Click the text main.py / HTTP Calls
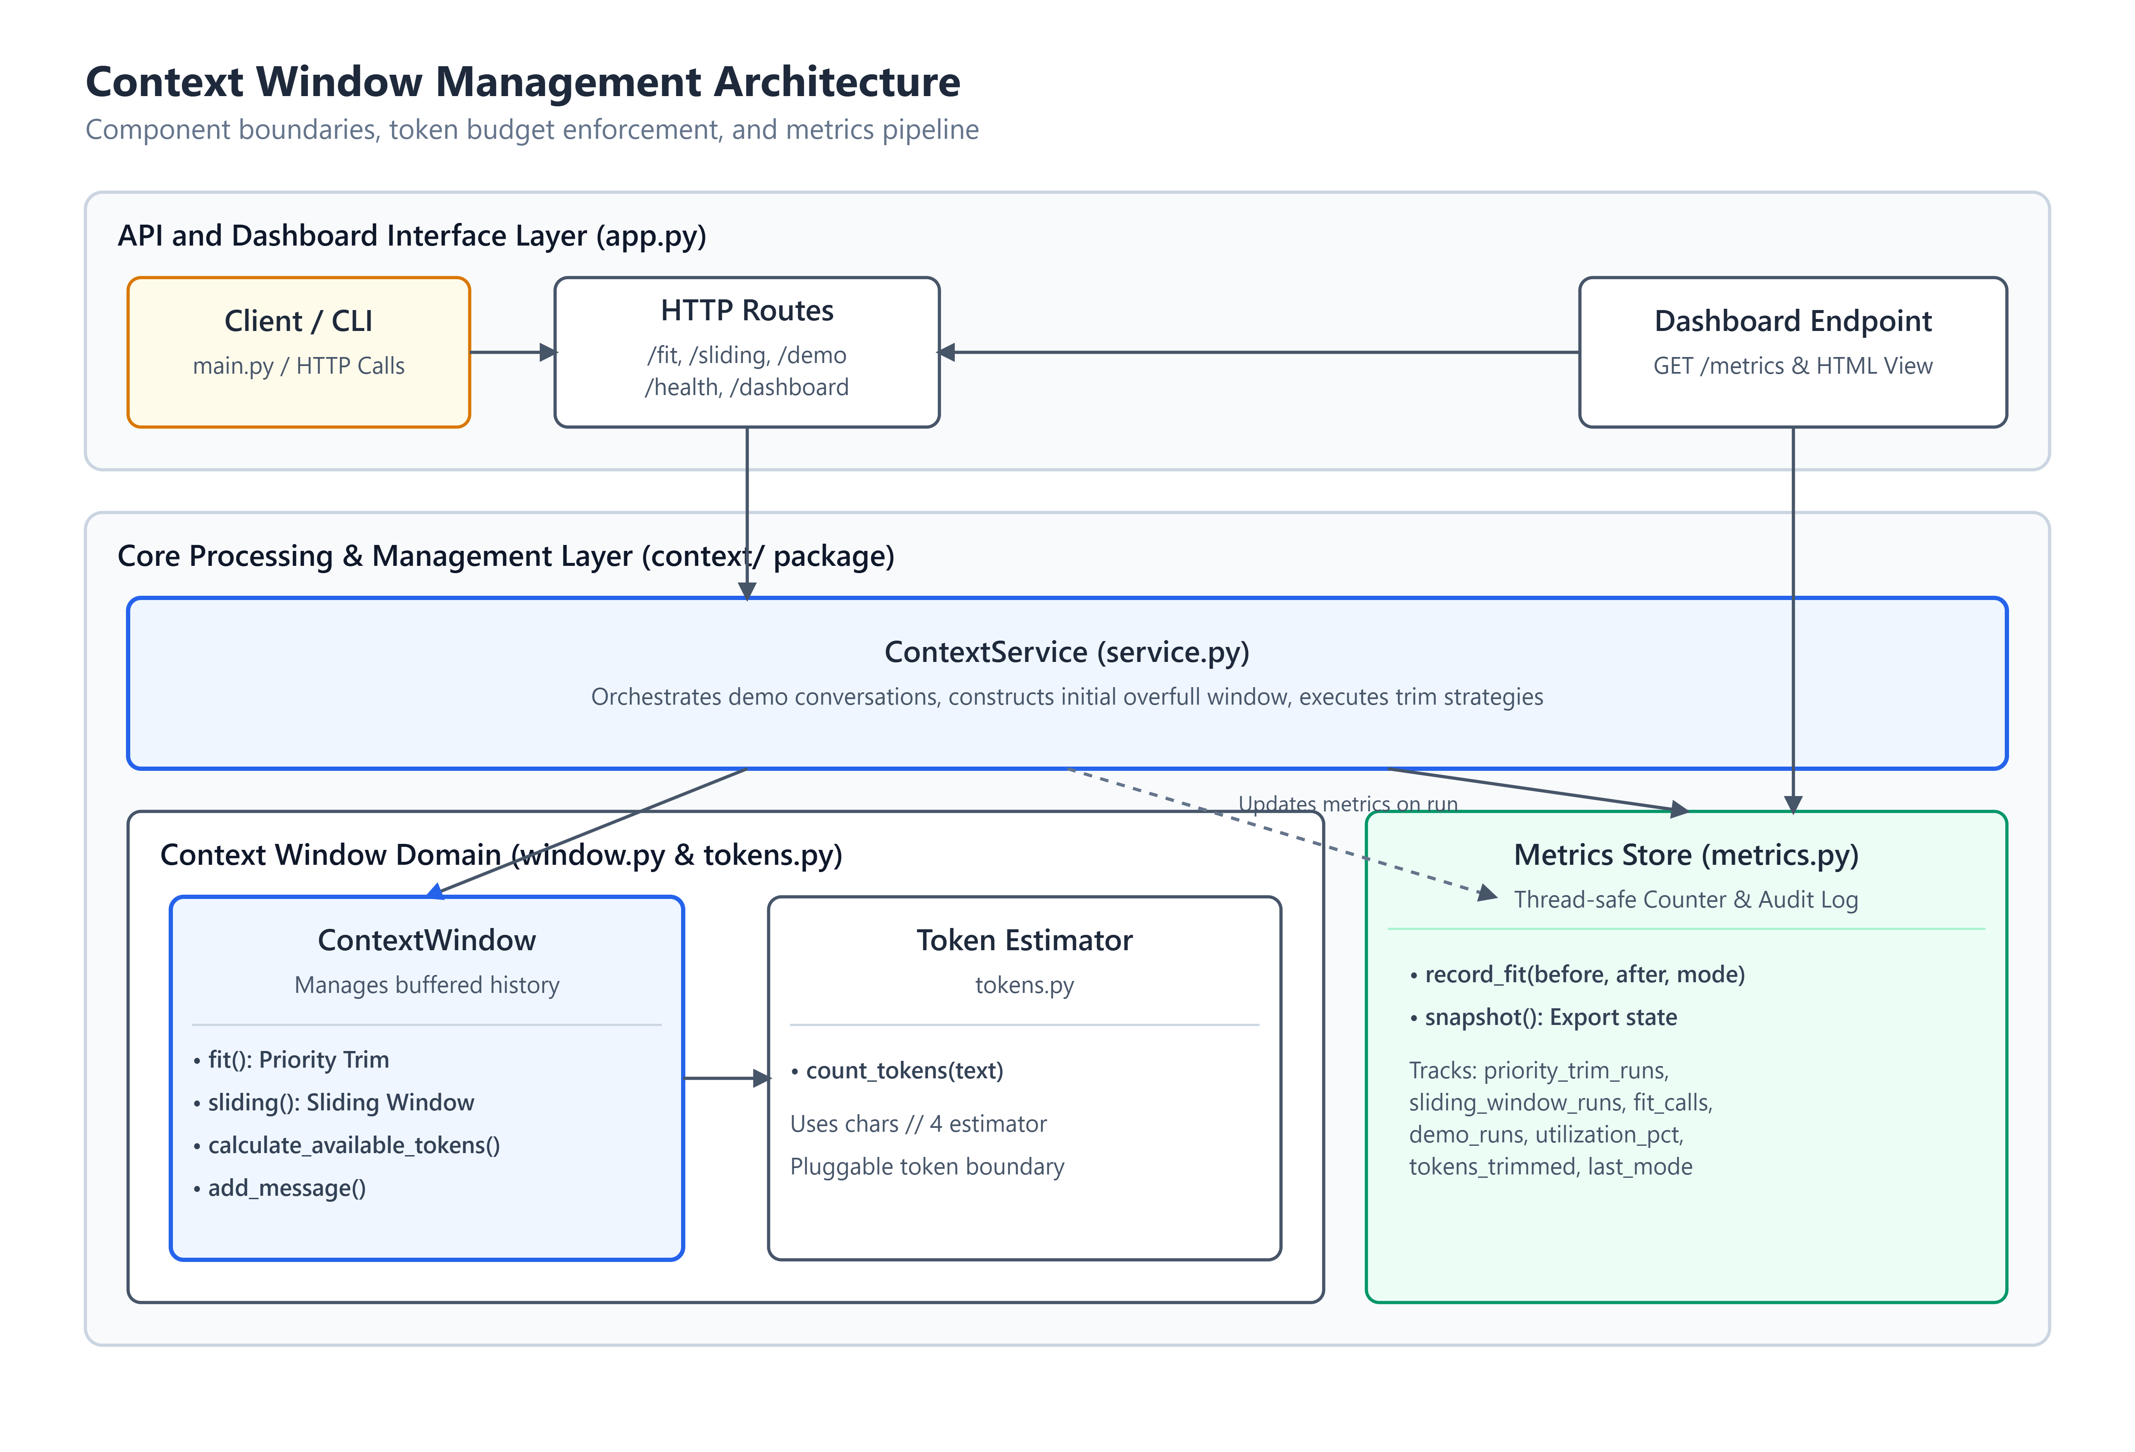2135x1452 pixels. pos(298,366)
